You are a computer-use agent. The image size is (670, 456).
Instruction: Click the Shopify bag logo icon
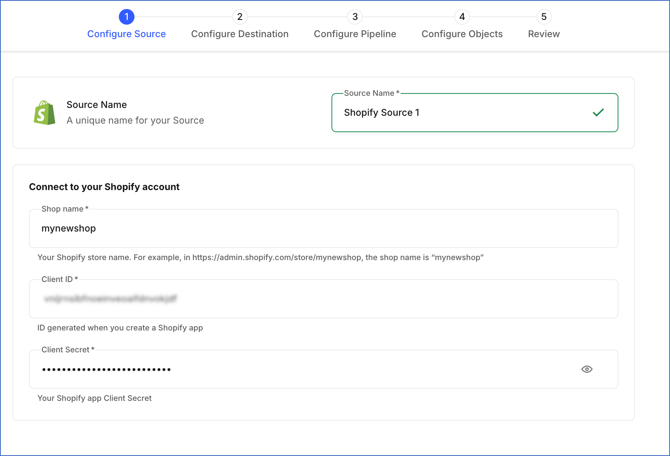pyautogui.click(x=44, y=112)
